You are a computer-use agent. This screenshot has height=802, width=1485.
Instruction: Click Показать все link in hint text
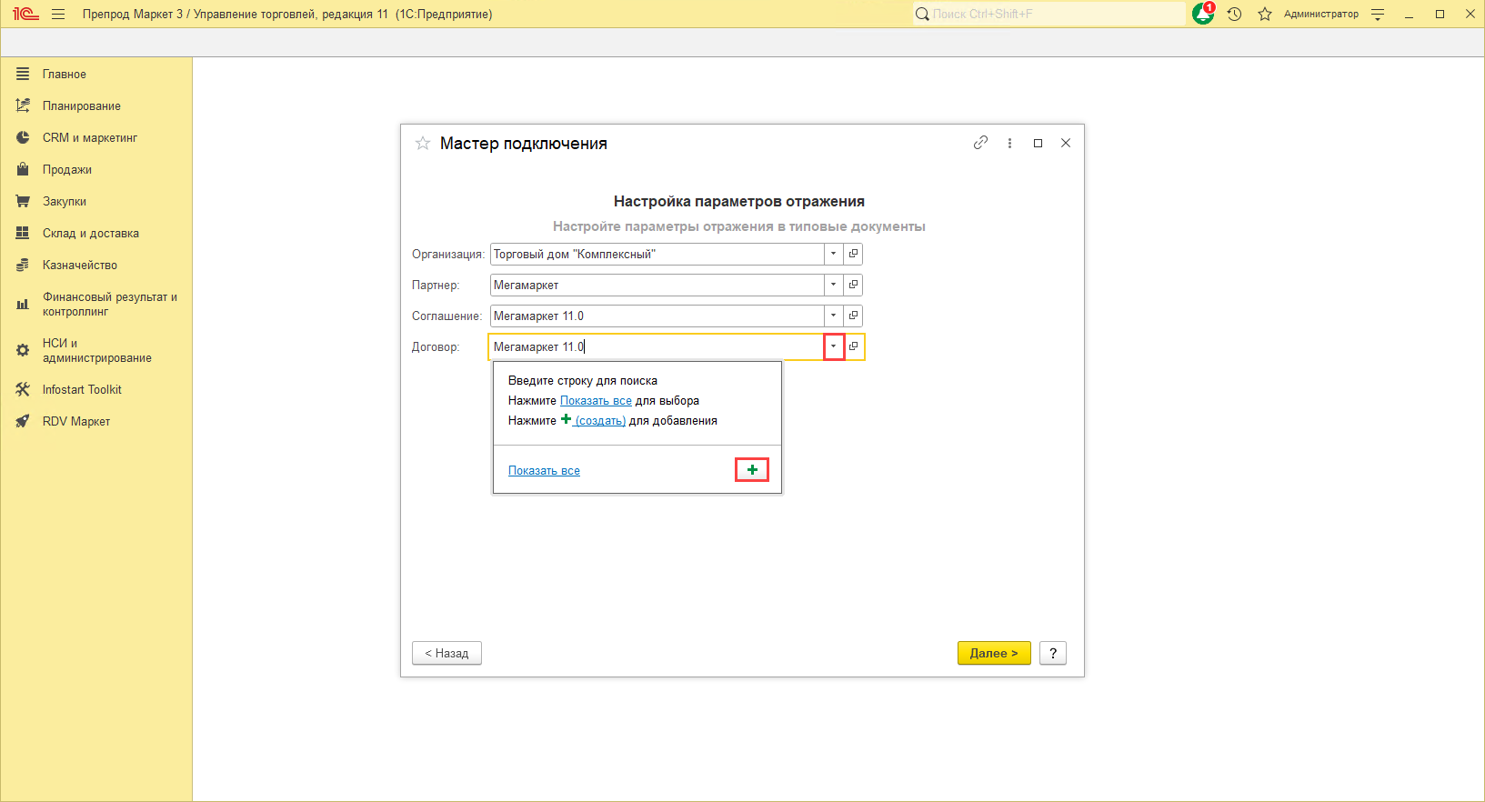596,400
